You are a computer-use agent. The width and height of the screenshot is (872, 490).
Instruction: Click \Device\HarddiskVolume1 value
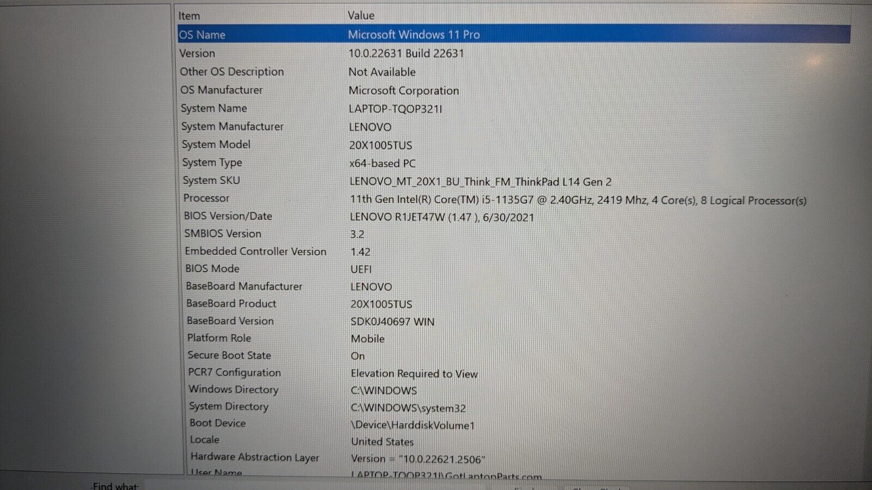[x=413, y=425]
